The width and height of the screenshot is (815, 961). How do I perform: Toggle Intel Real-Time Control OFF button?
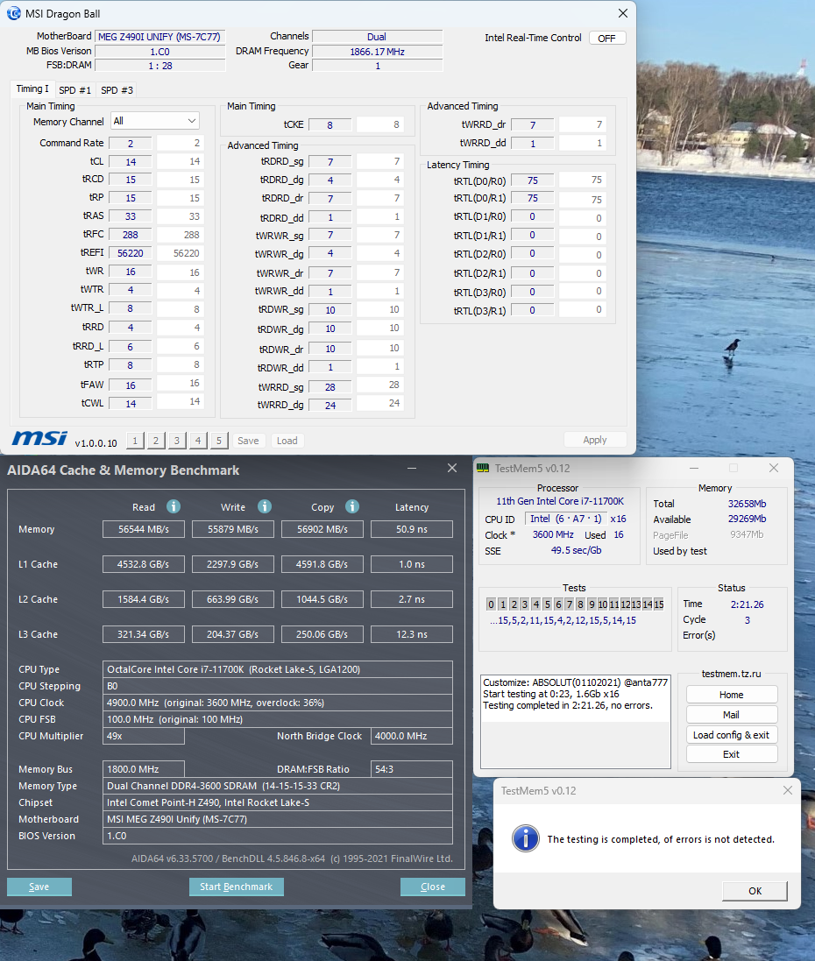(x=607, y=38)
